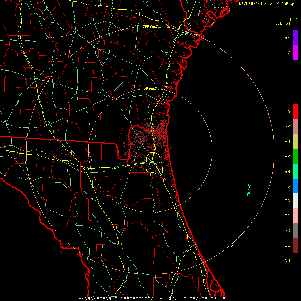Screen dimensions: 301x301
Task: Click the UK magenta legend swatch
Action: 295,53
